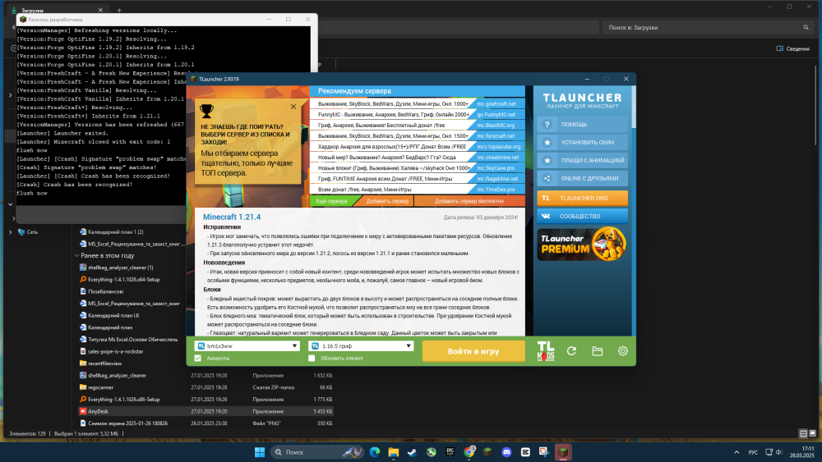
Task: Open go.FunnyMC.net server link
Action: point(496,115)
